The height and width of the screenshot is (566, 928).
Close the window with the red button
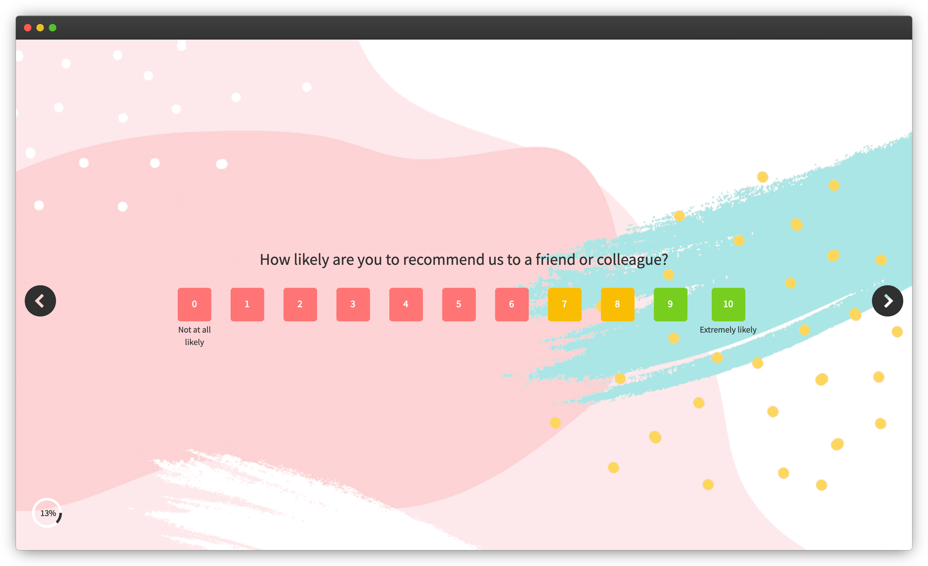click(27, 27)
